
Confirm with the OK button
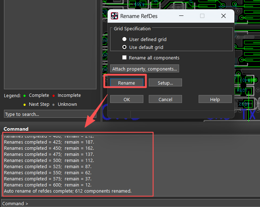(127, 99)
